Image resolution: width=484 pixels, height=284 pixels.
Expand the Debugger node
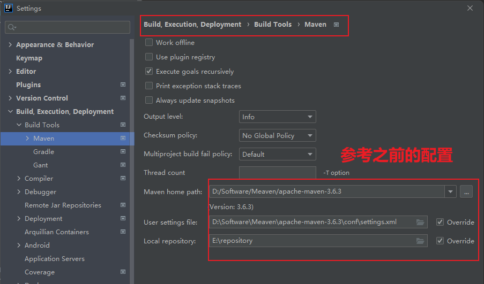(19, 191)
